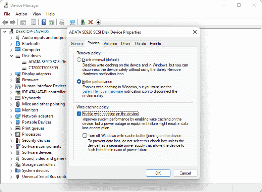Expand the Sound, video and game category
This screenshot has width=262, height=192.
click(11, 159)
